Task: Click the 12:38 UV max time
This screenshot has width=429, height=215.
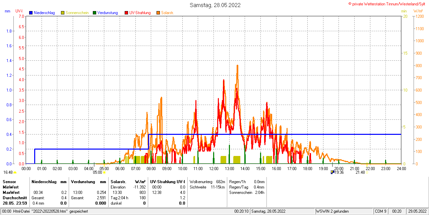Action: click(157, 193)
